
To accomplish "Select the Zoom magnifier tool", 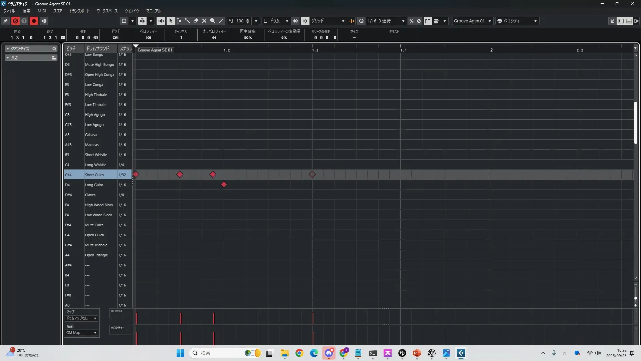I will pos(212,21).
